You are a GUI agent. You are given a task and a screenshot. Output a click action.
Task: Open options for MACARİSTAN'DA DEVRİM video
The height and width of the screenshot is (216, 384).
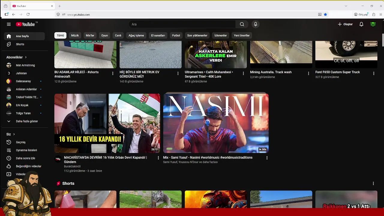(x=158, y=158)
